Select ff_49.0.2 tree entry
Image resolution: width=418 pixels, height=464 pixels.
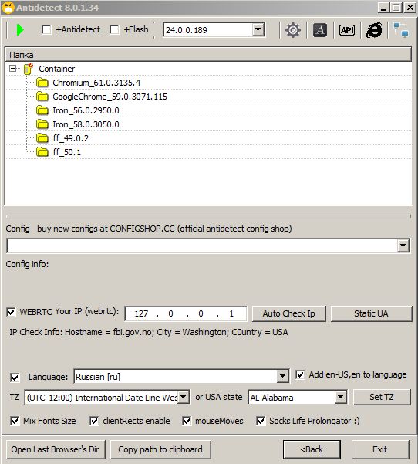coord(71,138)
